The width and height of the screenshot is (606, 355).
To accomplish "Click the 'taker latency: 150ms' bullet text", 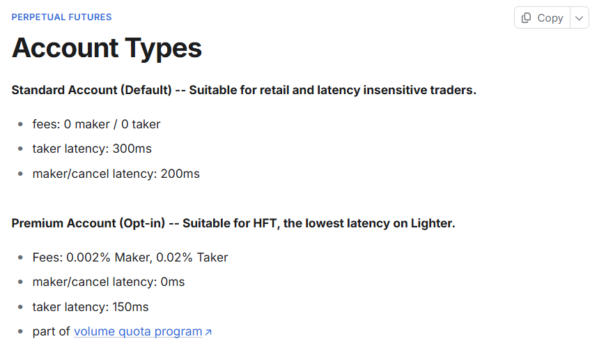I will click(x=91, y=307).
